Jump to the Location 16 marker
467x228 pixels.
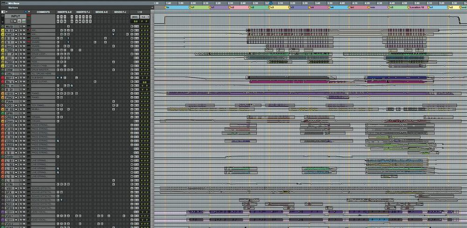[x=416, y=7]
